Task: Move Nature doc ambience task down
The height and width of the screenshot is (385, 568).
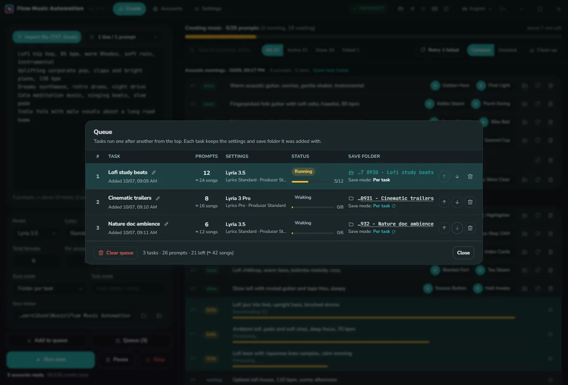Action: click(457, 228)
